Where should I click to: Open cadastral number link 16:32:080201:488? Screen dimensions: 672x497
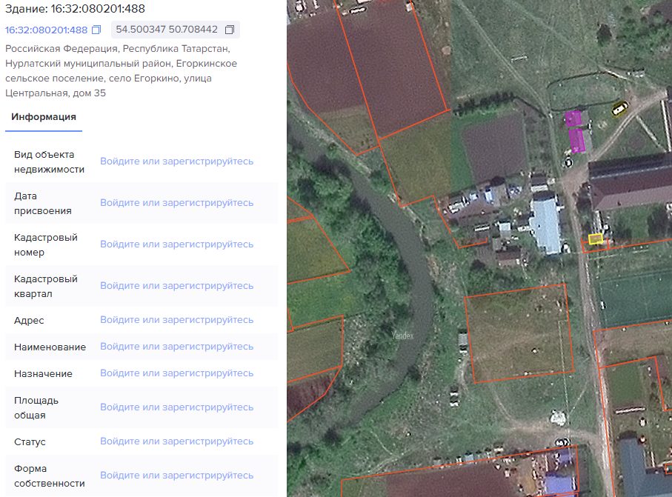(x=46, y=30)
